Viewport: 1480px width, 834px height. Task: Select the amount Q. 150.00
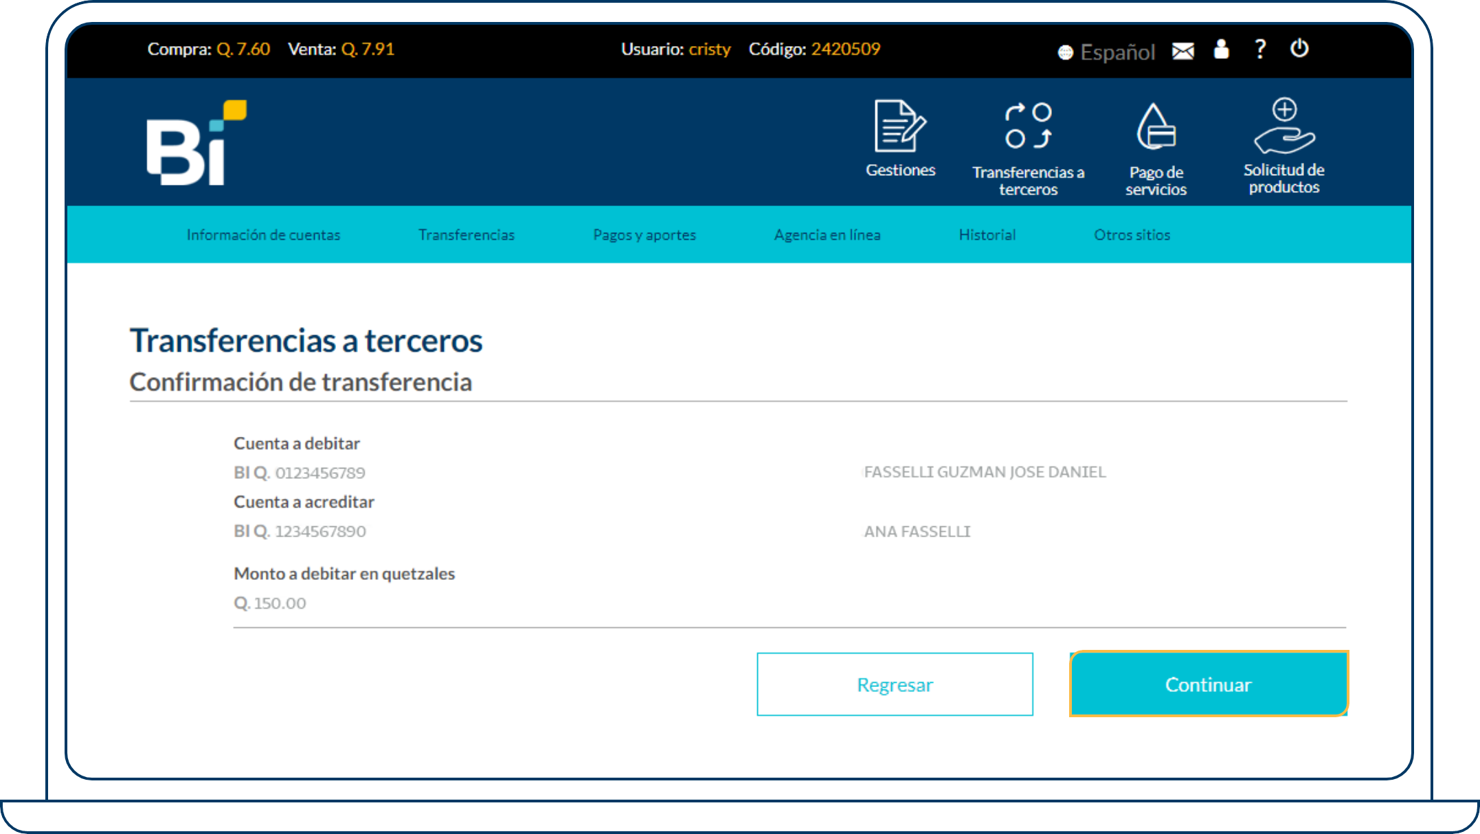coord(270,603)
